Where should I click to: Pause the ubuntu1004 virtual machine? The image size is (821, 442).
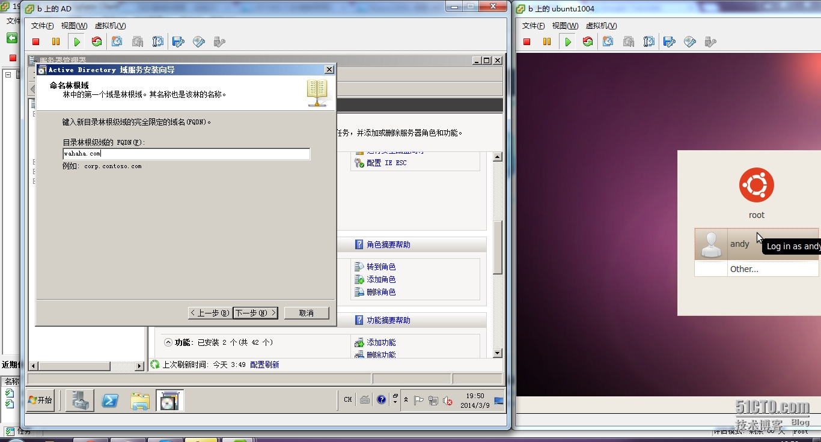coord(547,41)
